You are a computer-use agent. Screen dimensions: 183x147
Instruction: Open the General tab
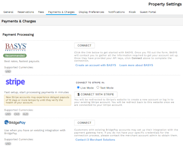(x=8, y=12)
